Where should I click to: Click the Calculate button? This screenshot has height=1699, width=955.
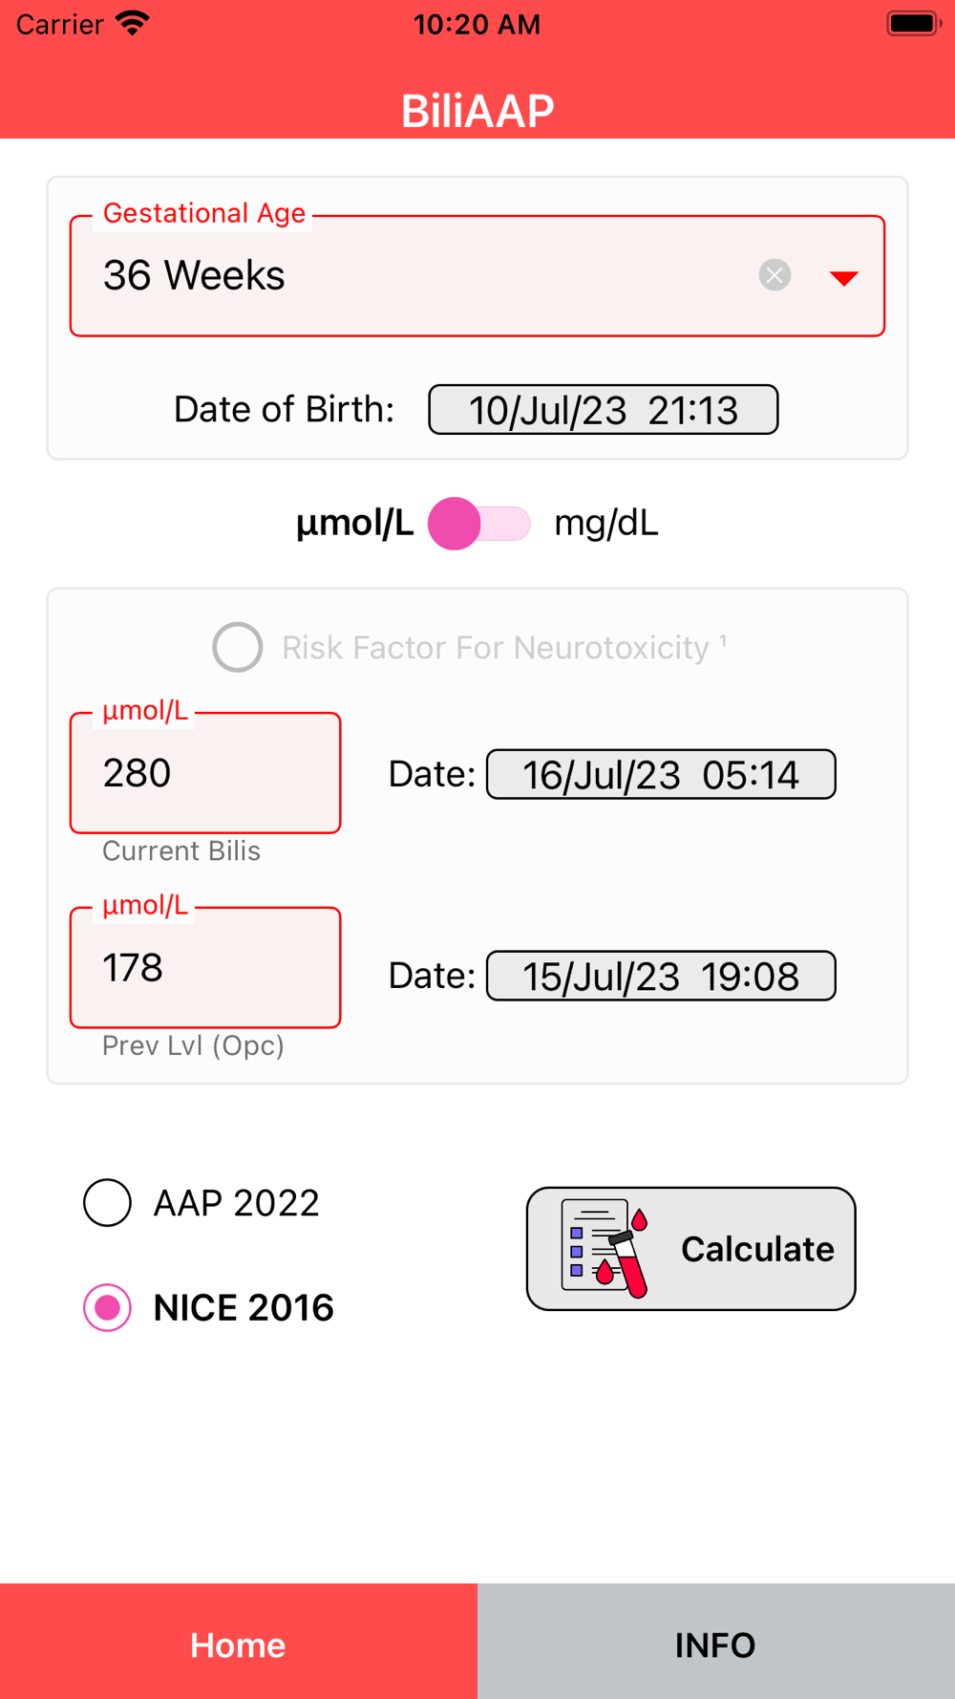[x=690, y=1249]
